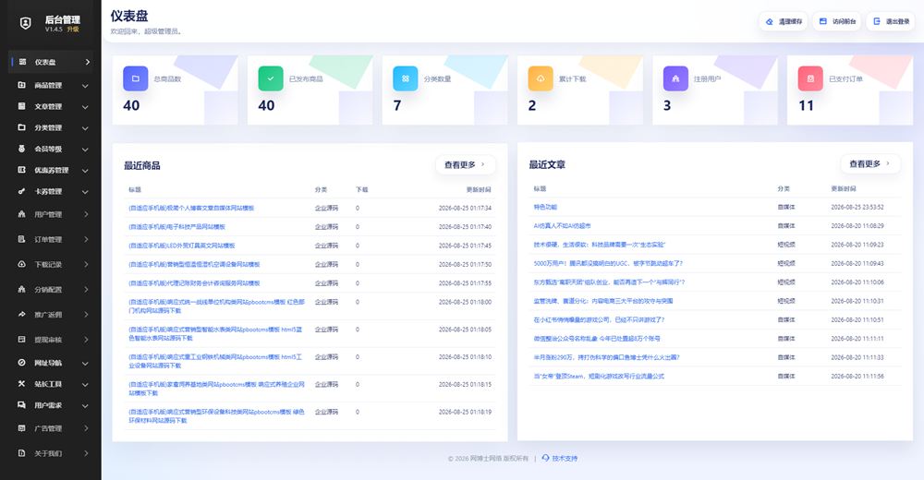Click the orange 累计下载 cloud icon
This screenshot has height=480, width=924.
(541, 78)
